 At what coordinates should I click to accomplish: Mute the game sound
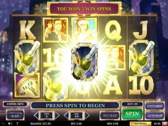click(10, 124)
